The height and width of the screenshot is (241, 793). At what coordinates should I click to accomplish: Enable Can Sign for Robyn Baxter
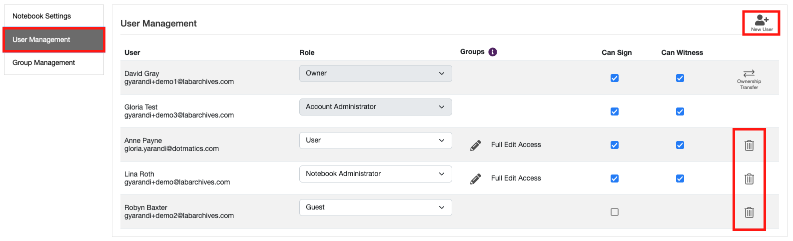point(615,212)
